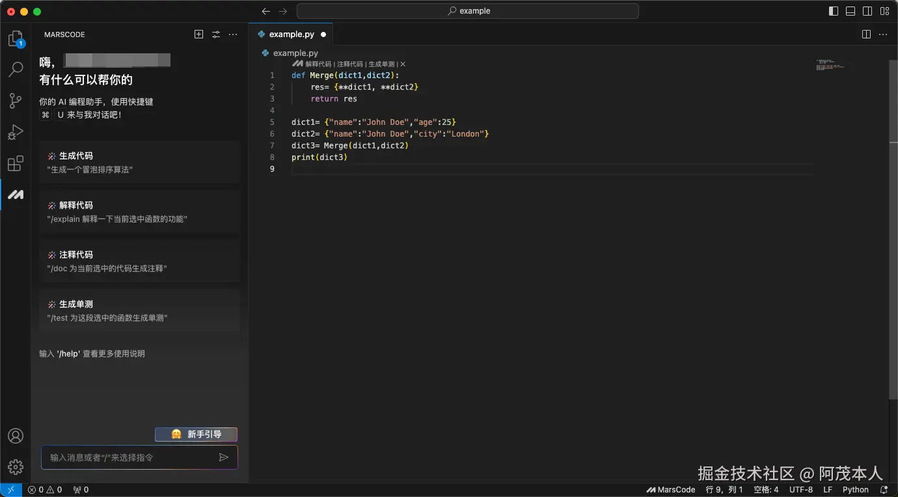Open Source Control view

pyautogui.click(x=16, y=100)
